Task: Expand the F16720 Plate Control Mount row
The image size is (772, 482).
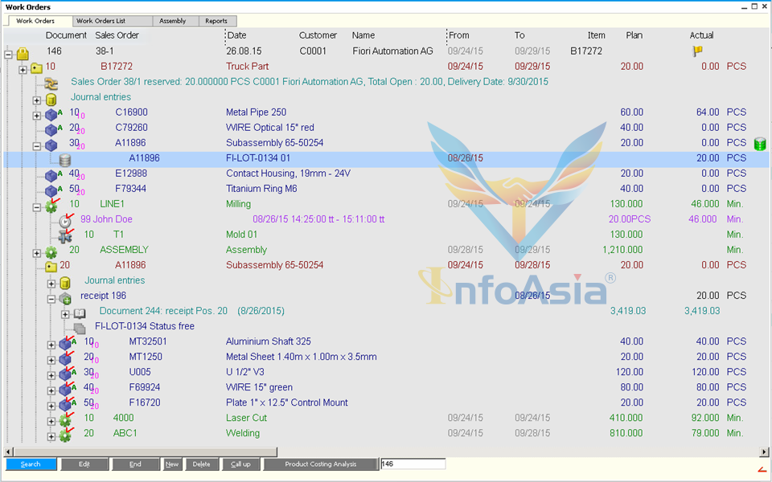Action: pos(51,406)
